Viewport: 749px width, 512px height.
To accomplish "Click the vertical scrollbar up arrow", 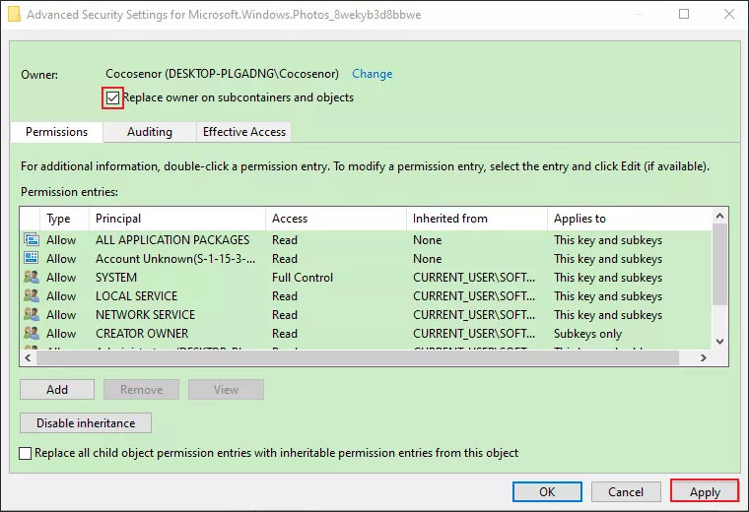I will pyautogui.click(x=719, y=217).
